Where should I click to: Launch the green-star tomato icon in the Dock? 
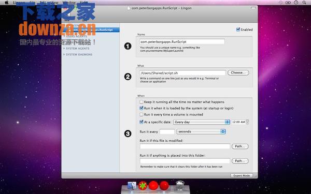coord(143,186)
